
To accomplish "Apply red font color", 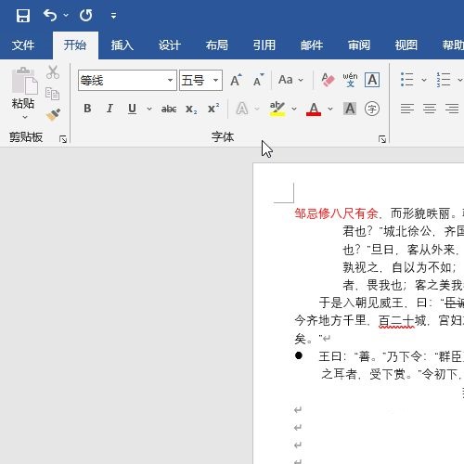I will pyautogui.click(x=314, y=109).
